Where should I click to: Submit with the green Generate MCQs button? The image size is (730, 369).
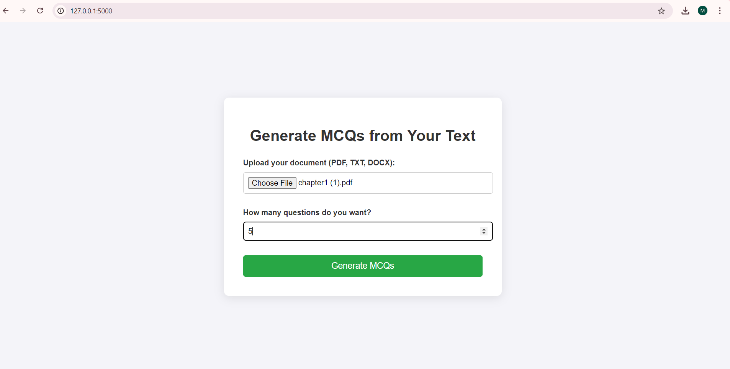tap(363, 266)
